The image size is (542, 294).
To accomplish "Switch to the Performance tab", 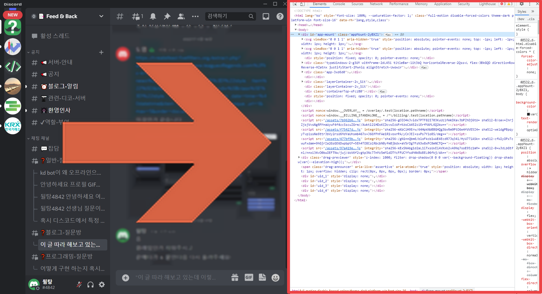I will point(399,4).
